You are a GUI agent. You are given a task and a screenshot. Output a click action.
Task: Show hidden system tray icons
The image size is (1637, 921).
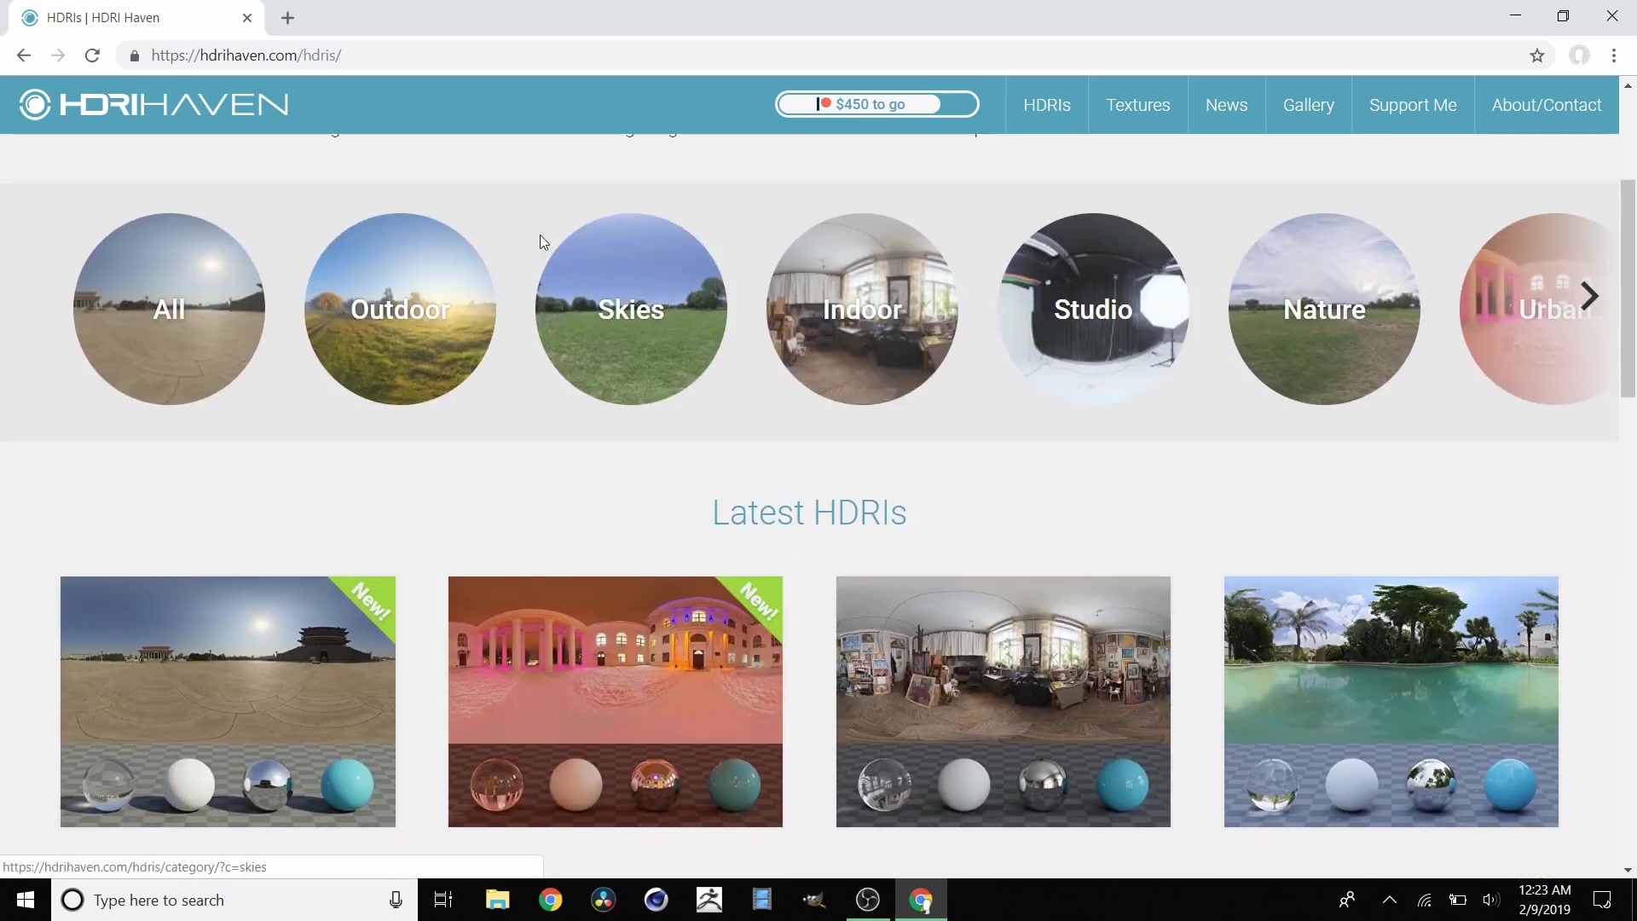(x=1389, y=900)
